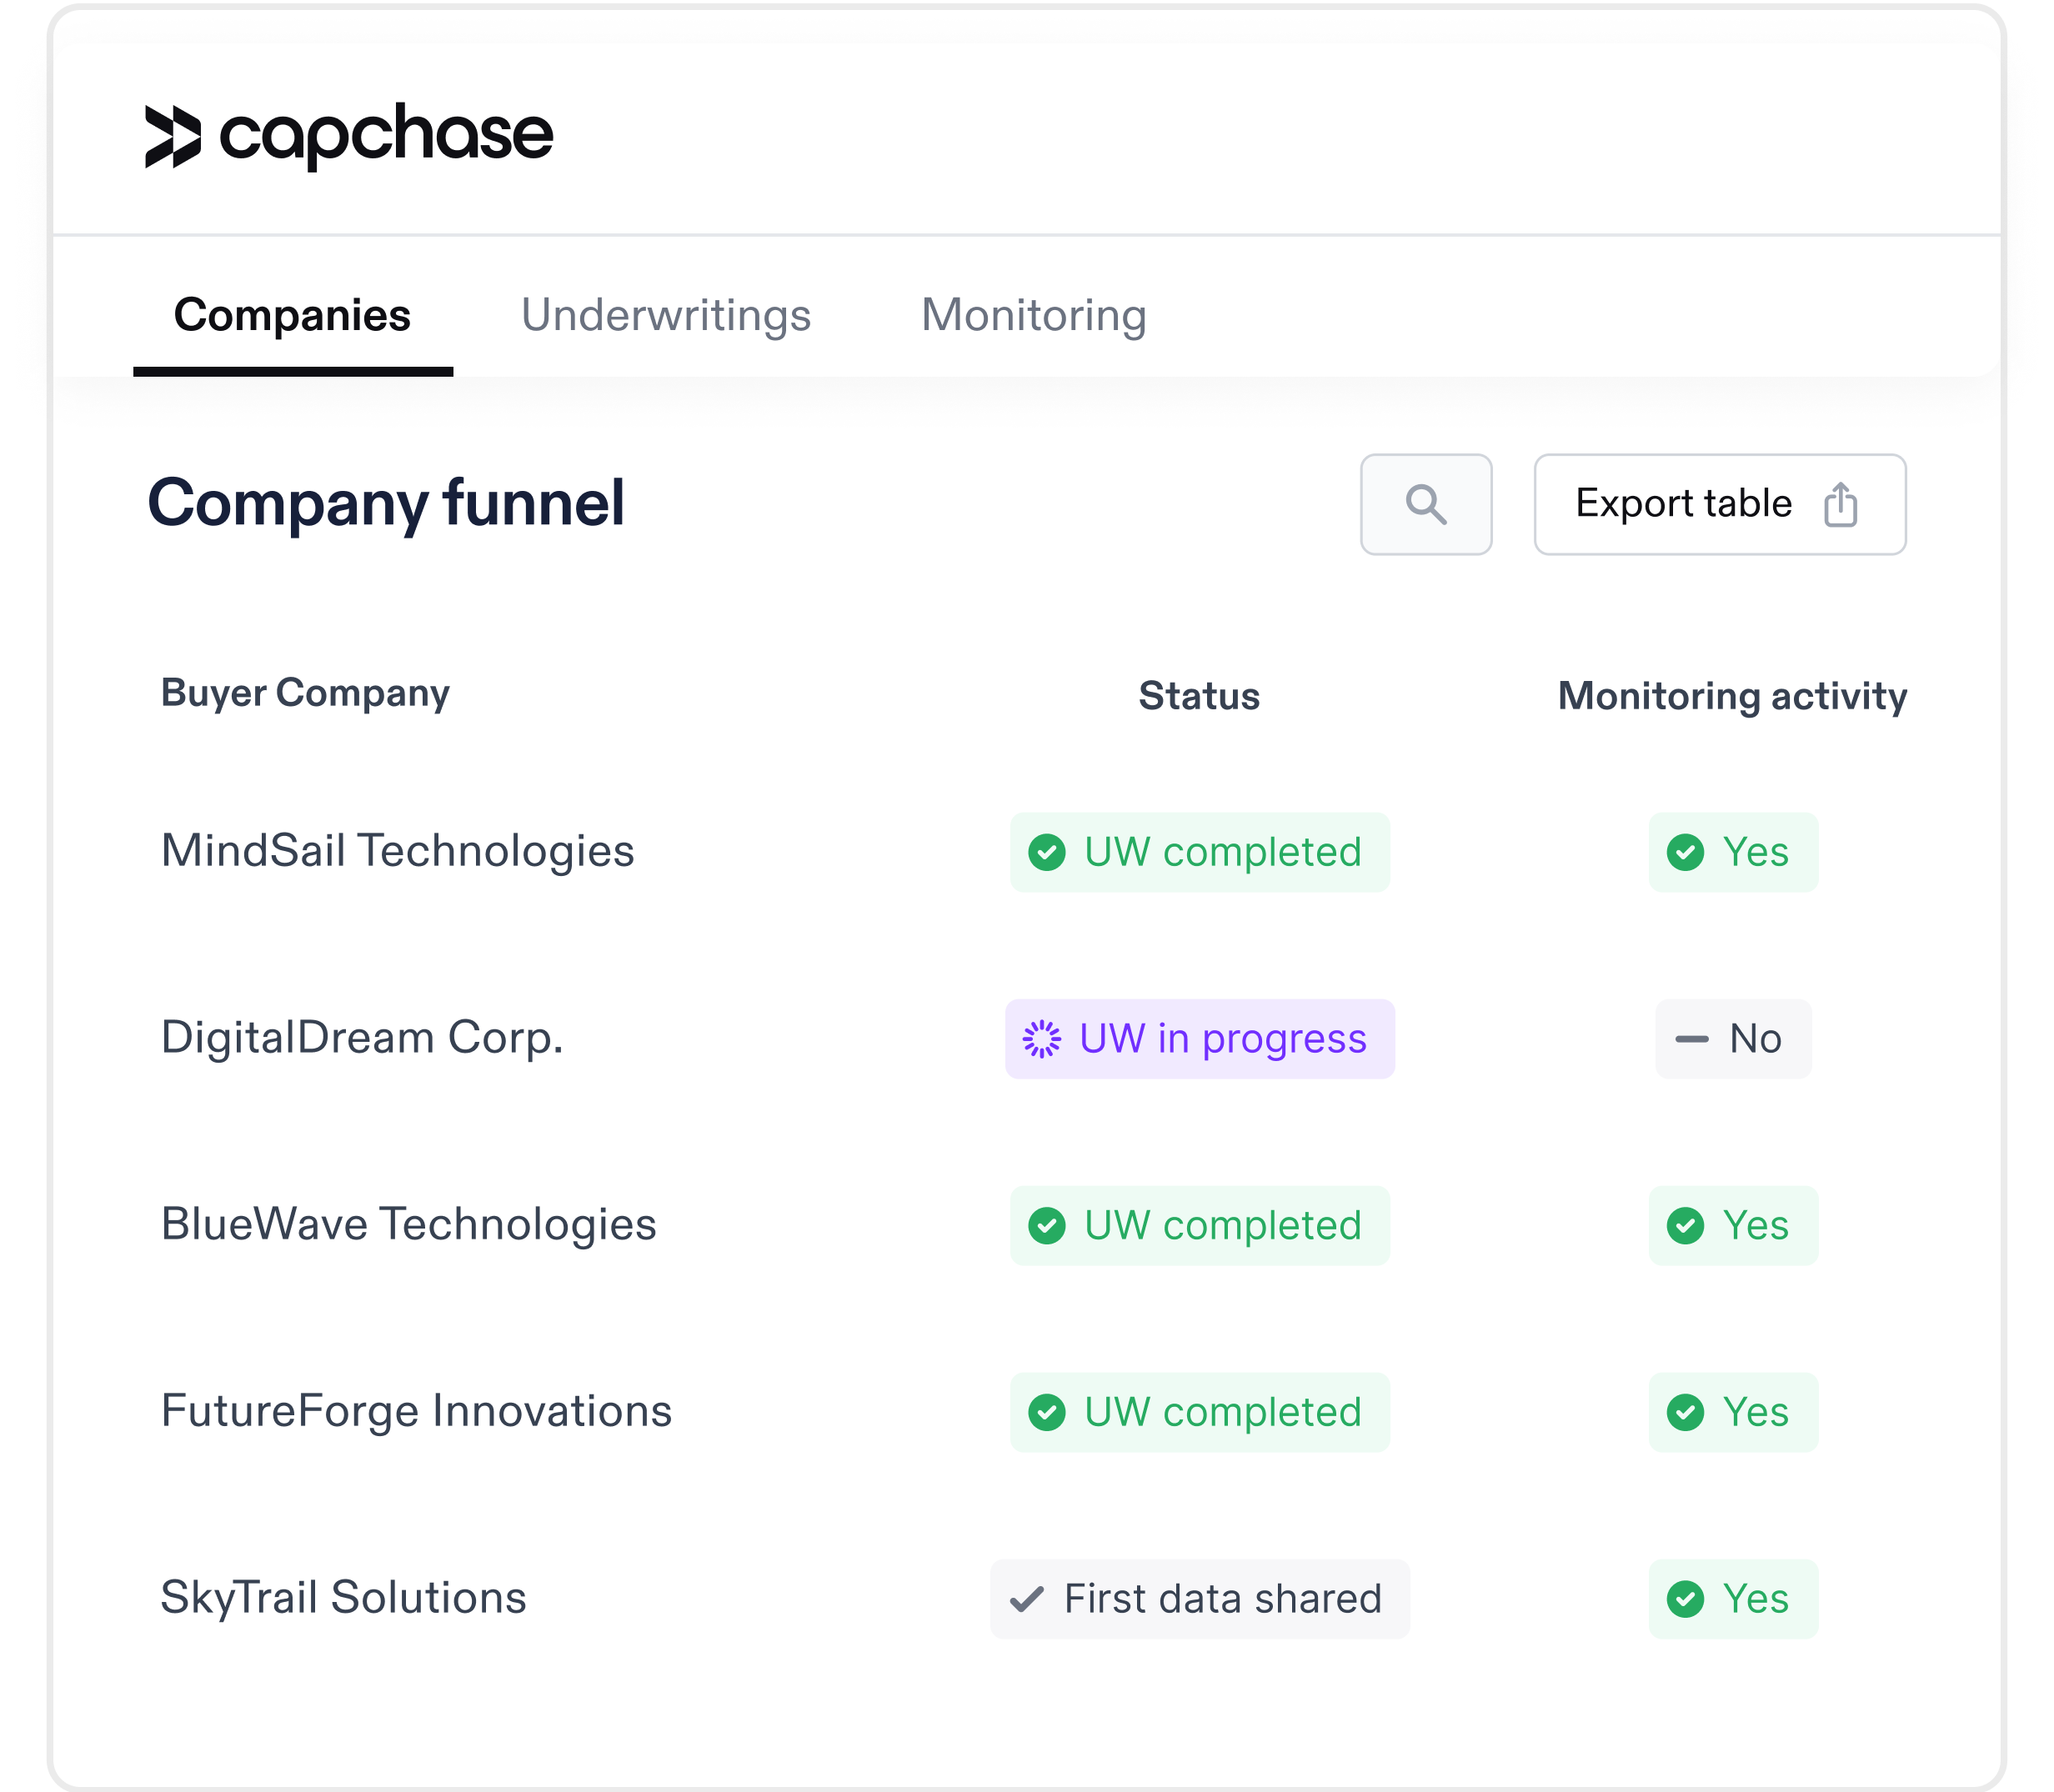Image resolution: width=2054 pixels, height=1792 pixels.
Task: Click the Status column header
Action: pos(1199,696)
